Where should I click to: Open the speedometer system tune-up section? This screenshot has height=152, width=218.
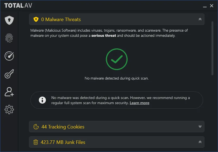coord(9,56)
